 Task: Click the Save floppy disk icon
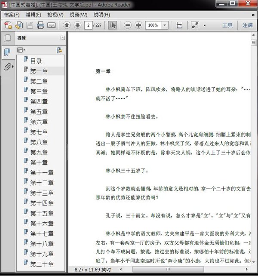tap(30, 25)
